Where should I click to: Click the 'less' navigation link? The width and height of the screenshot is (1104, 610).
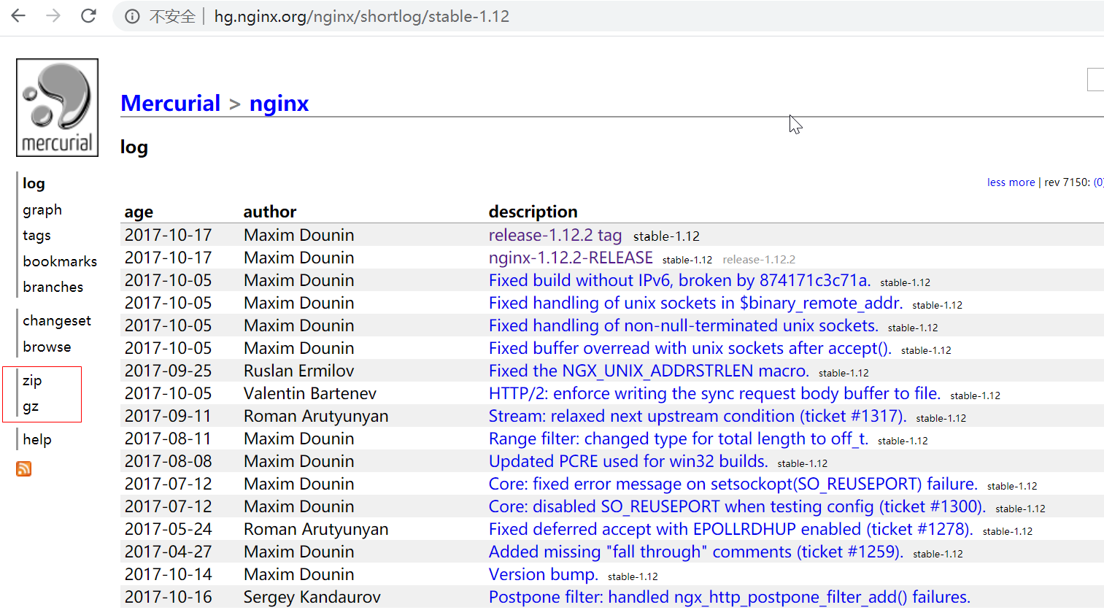pyautogui.click(x=996, y=182)
